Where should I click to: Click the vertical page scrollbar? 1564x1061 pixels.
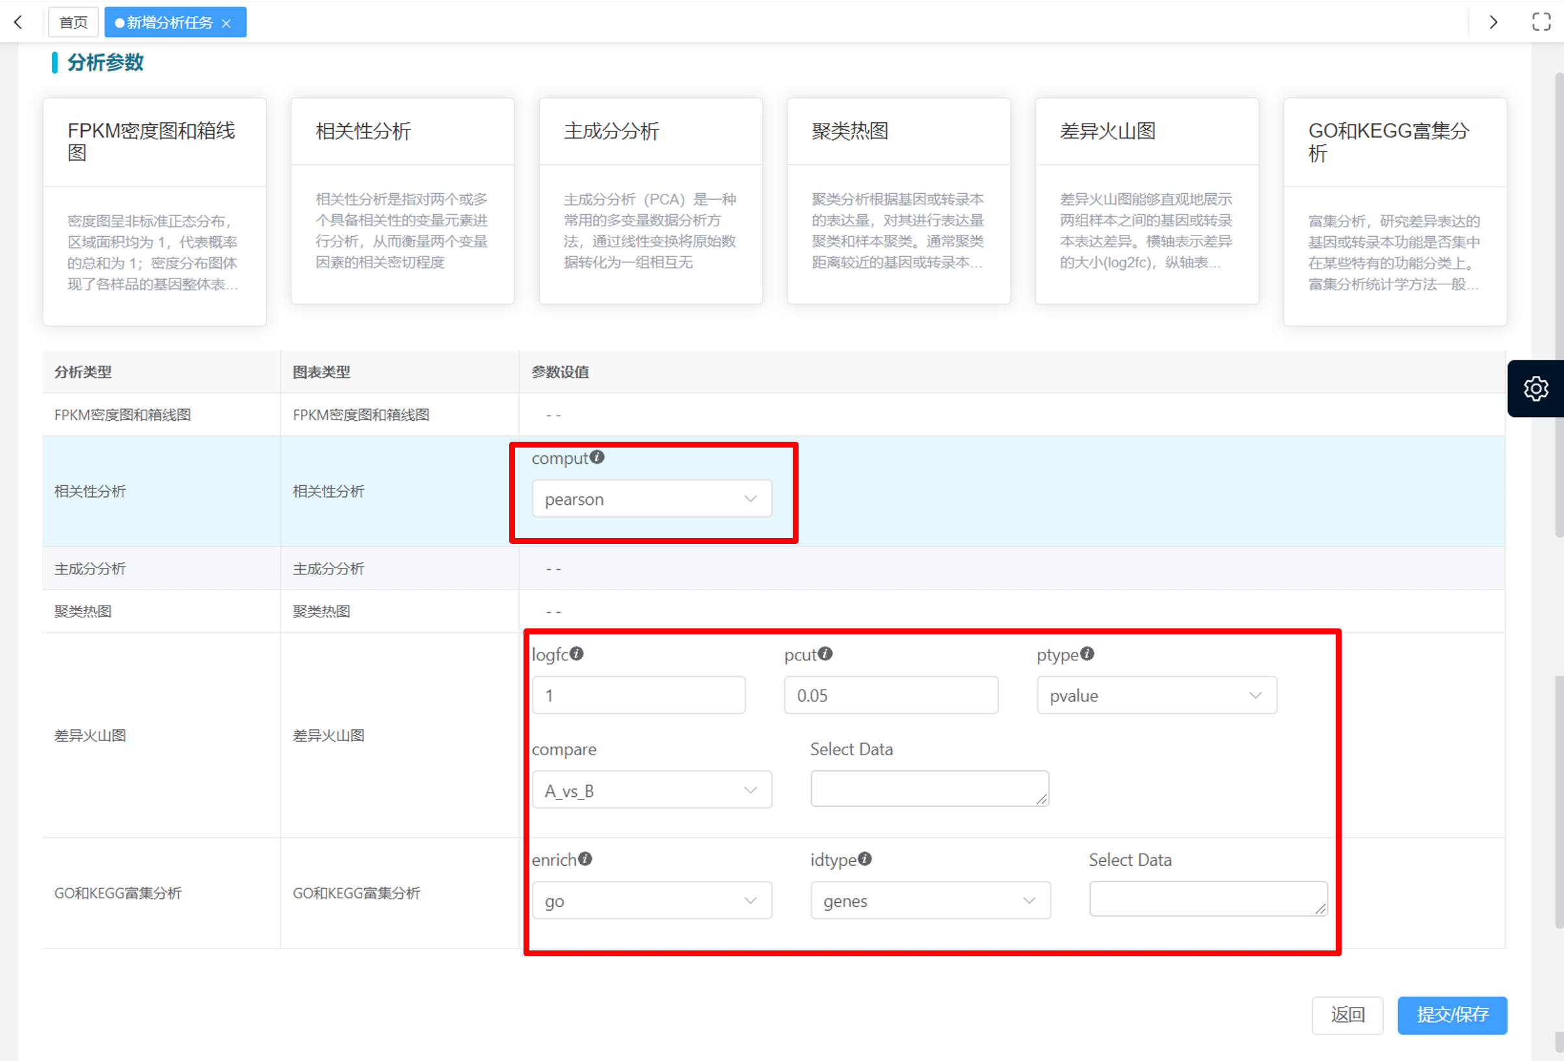pos(1559,304)
